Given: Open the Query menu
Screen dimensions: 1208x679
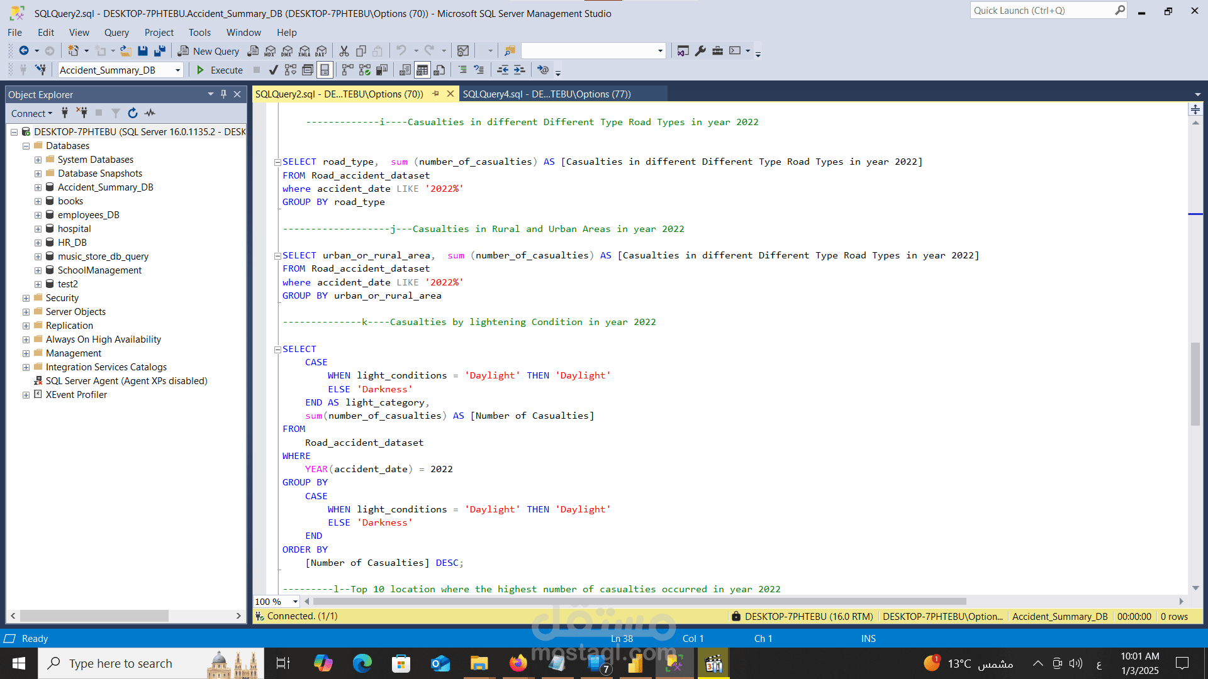Looking at the screenshot, I should coord(116,33).
